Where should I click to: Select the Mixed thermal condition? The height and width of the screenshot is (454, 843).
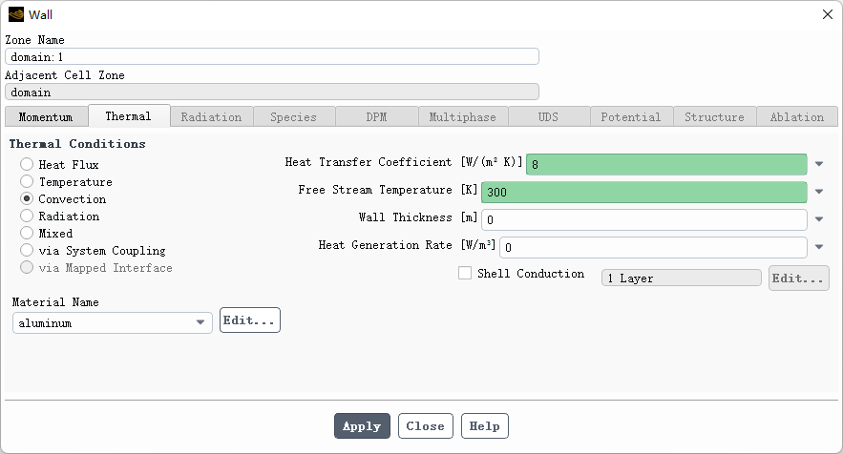[27, 234]
